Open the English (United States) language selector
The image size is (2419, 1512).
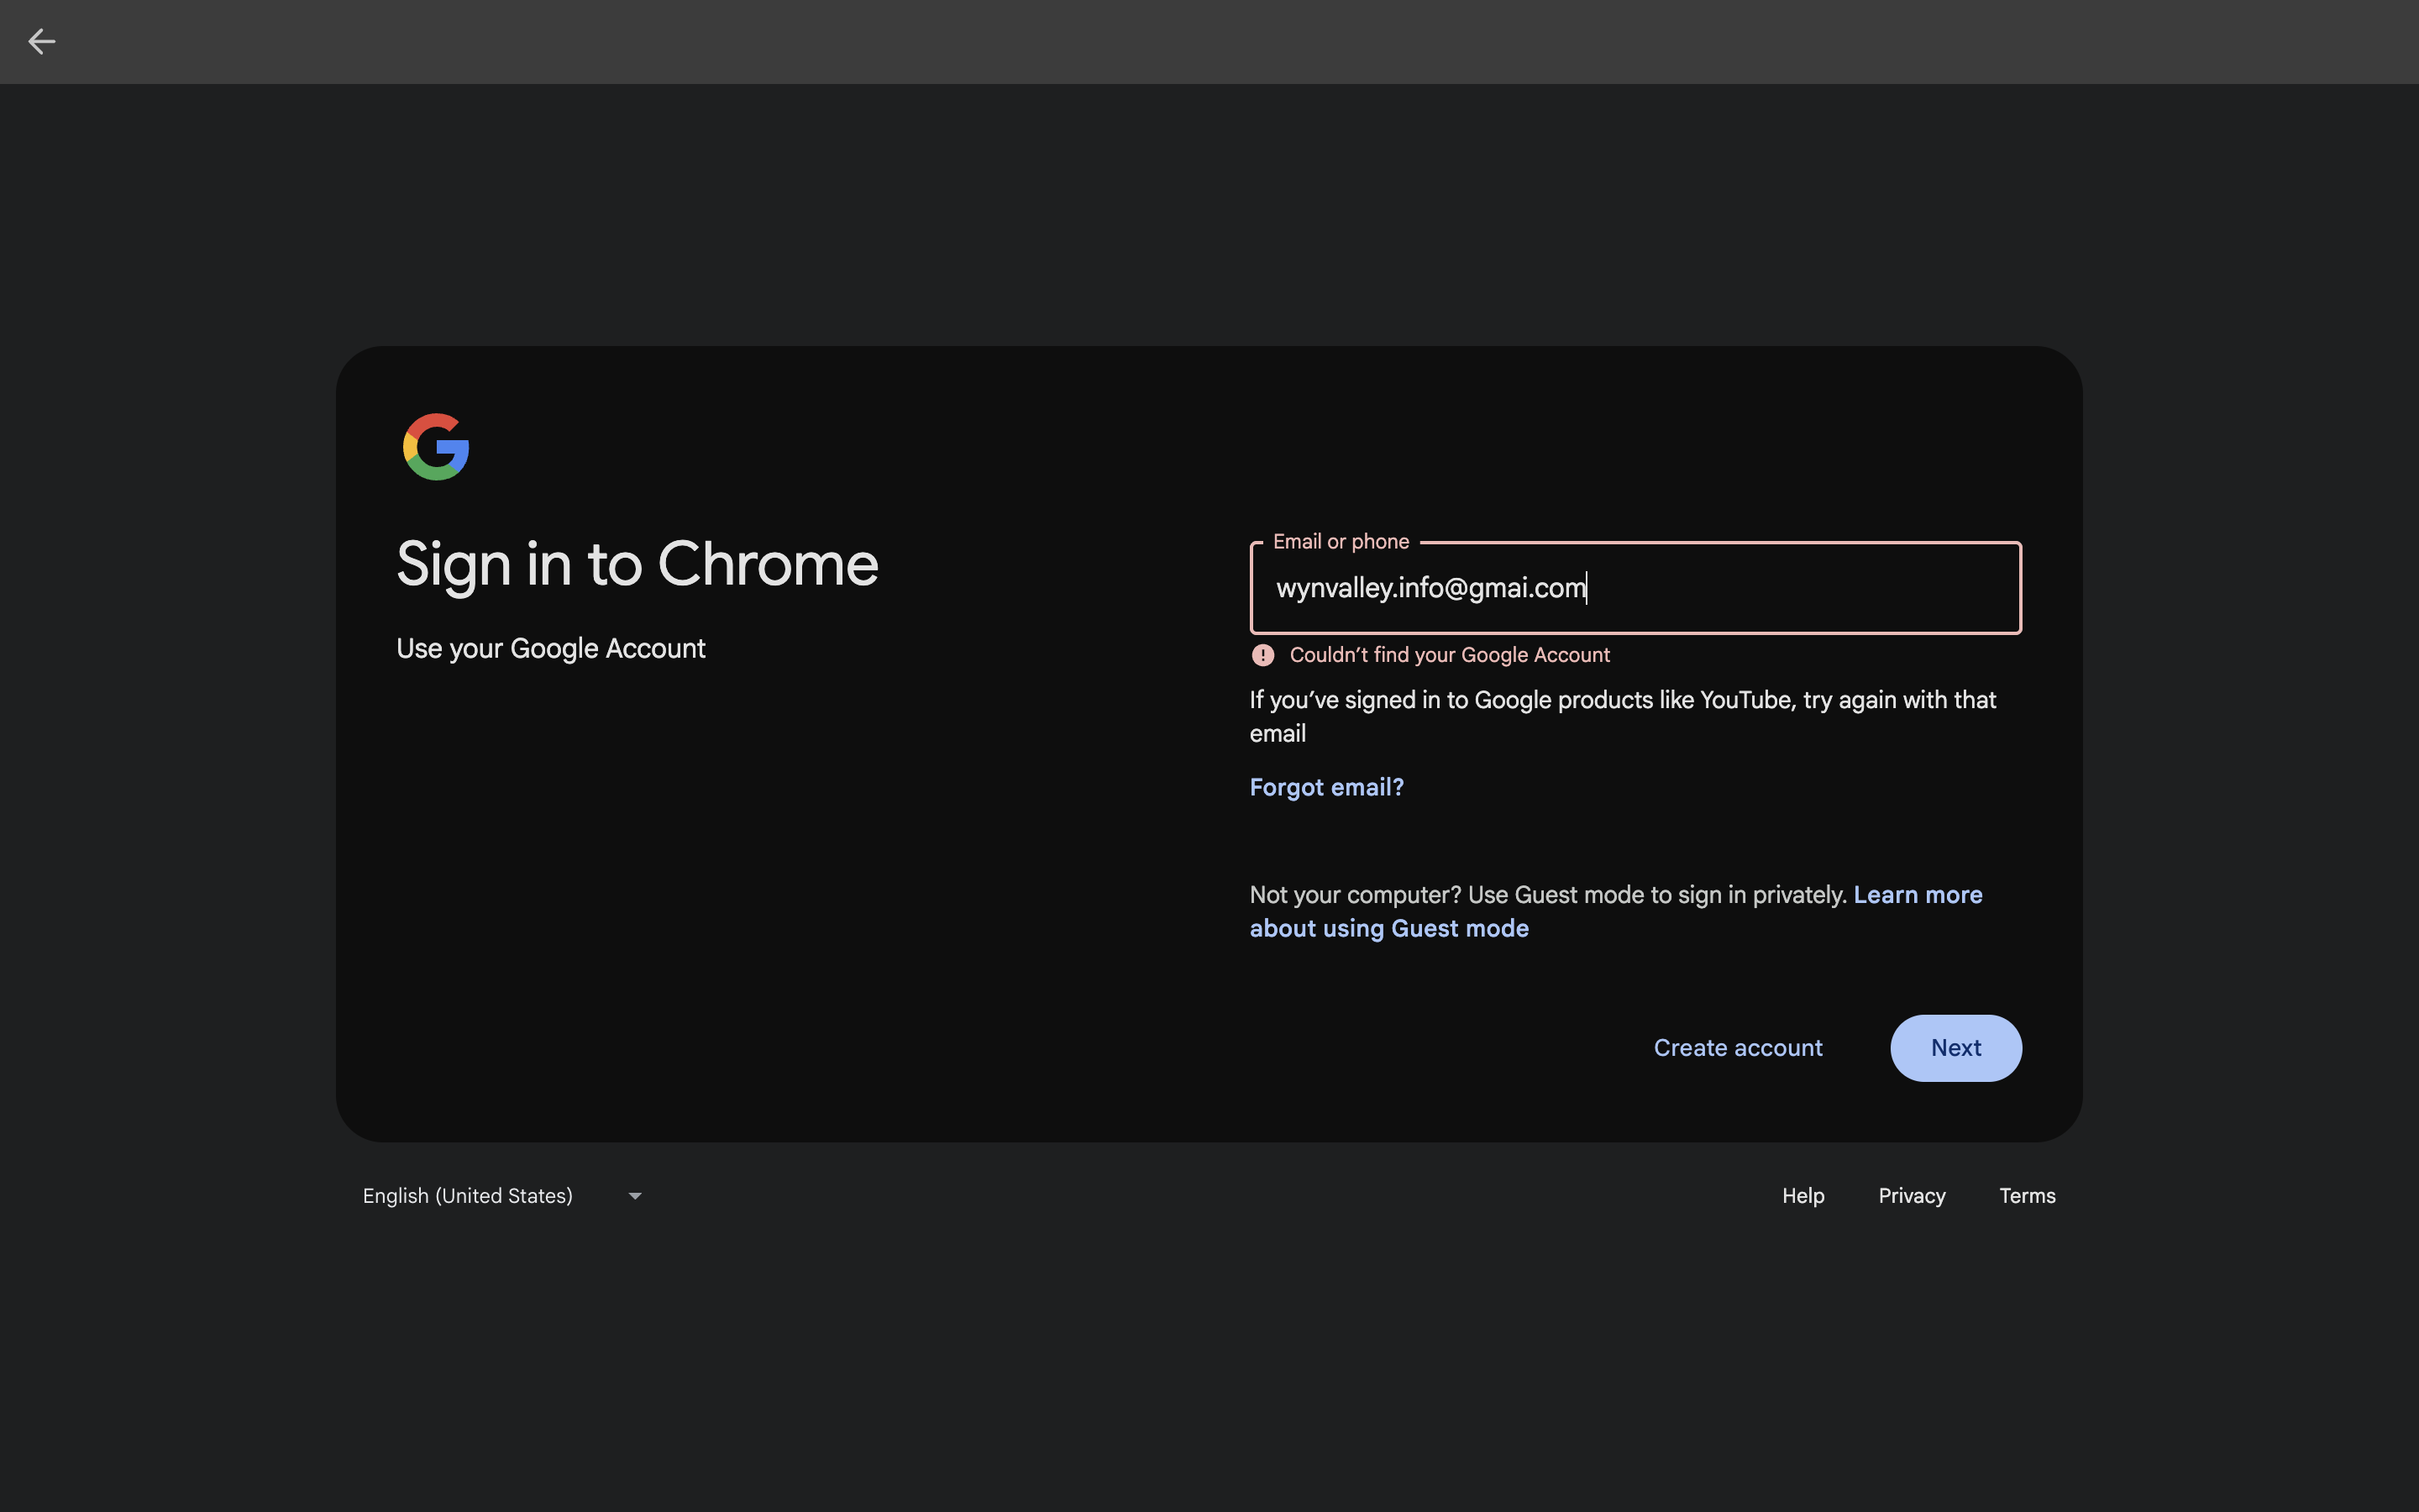(x=468, y=1196)
